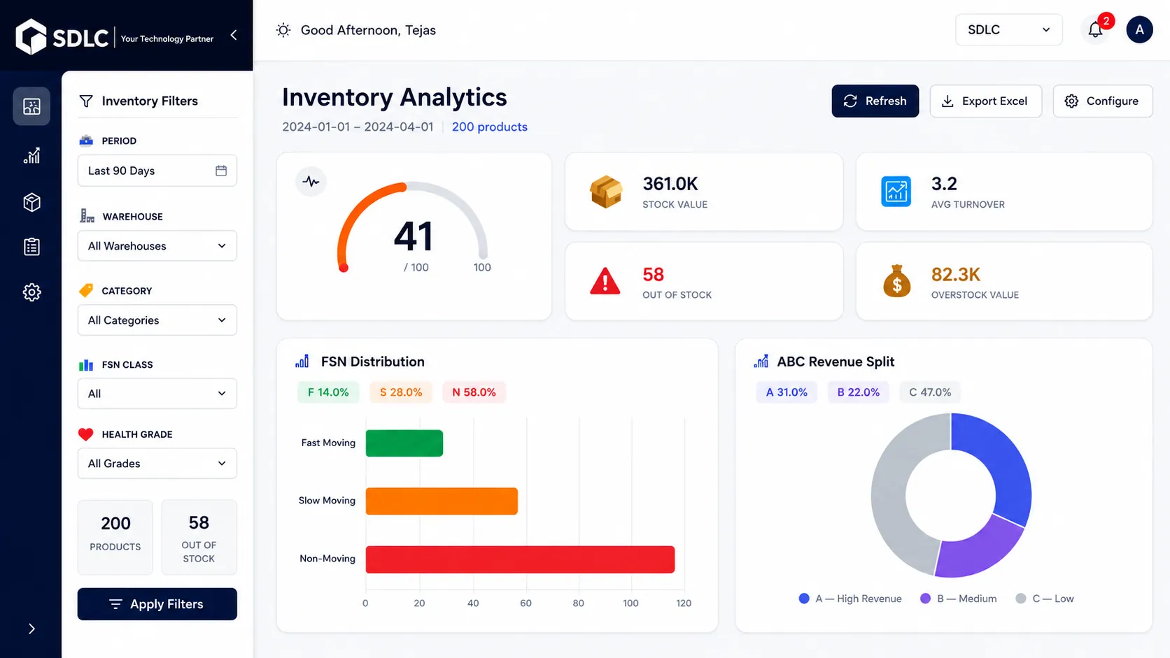Click the stock value box icon
The width and height of the screenshot is (1170, 658).
coord(606,192)
